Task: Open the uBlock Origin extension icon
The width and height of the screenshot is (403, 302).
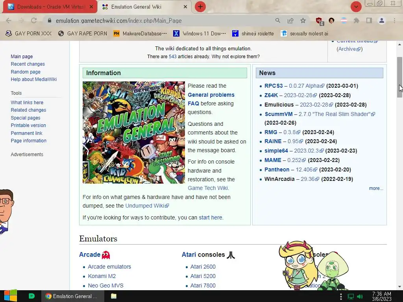Action: (320, 21)
